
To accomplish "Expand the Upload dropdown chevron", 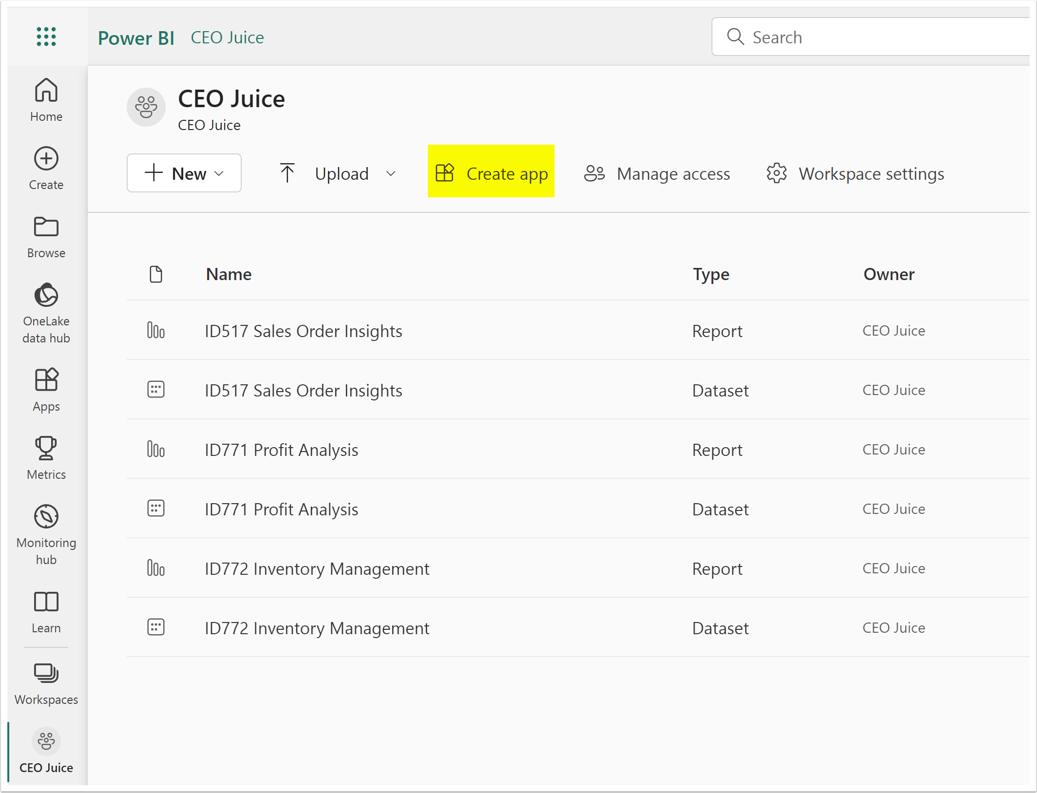I will click(391, 173).
